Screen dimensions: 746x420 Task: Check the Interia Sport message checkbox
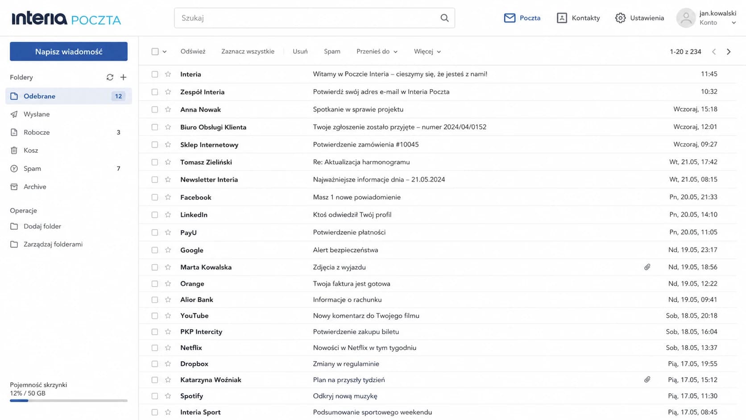(x=155, y=412)
